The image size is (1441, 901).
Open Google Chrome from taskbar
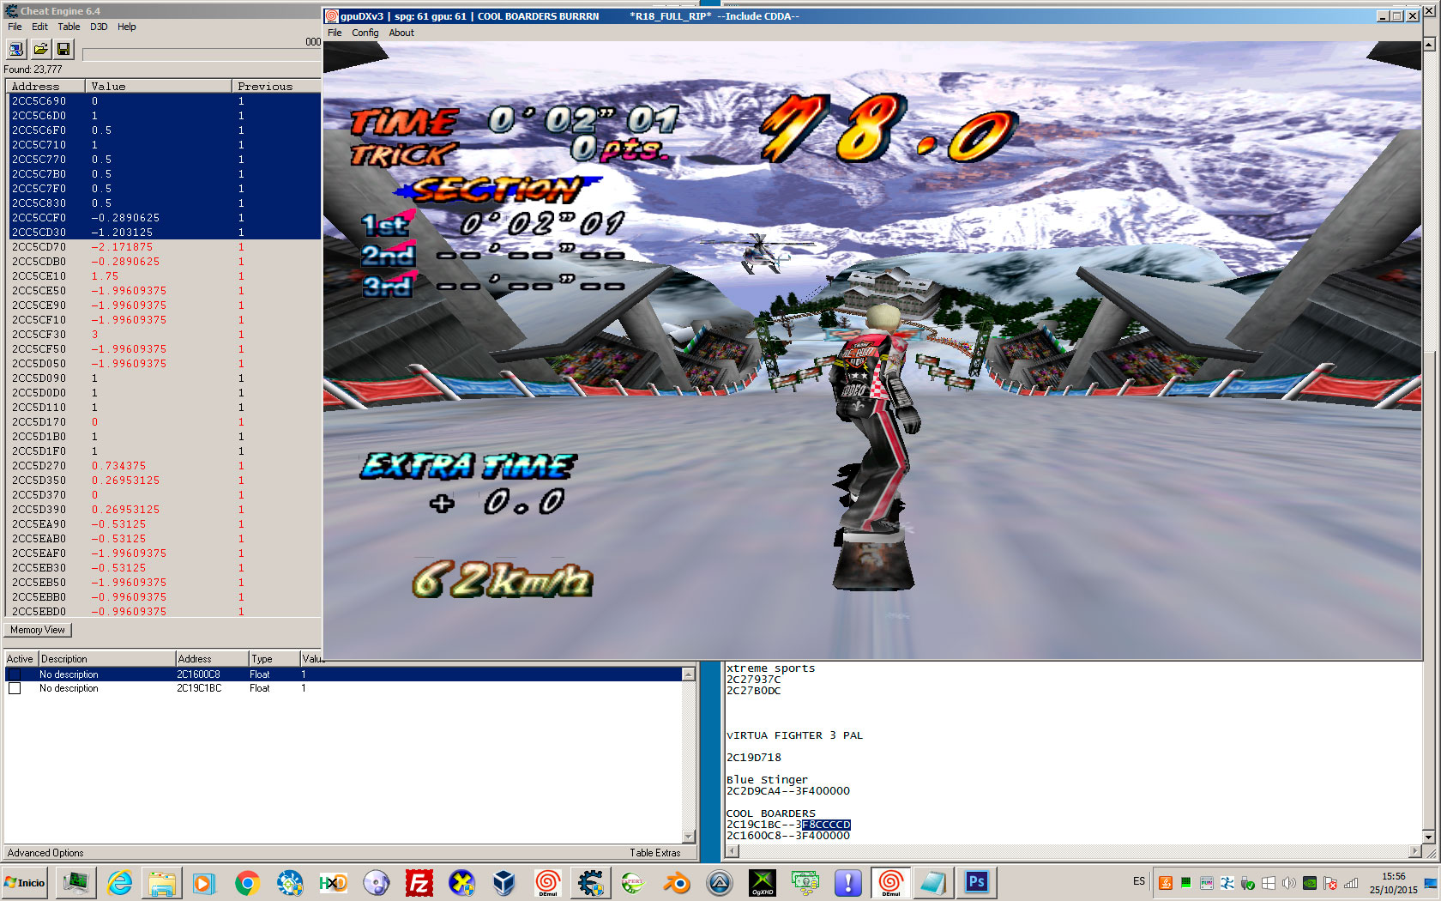point(247,883)
